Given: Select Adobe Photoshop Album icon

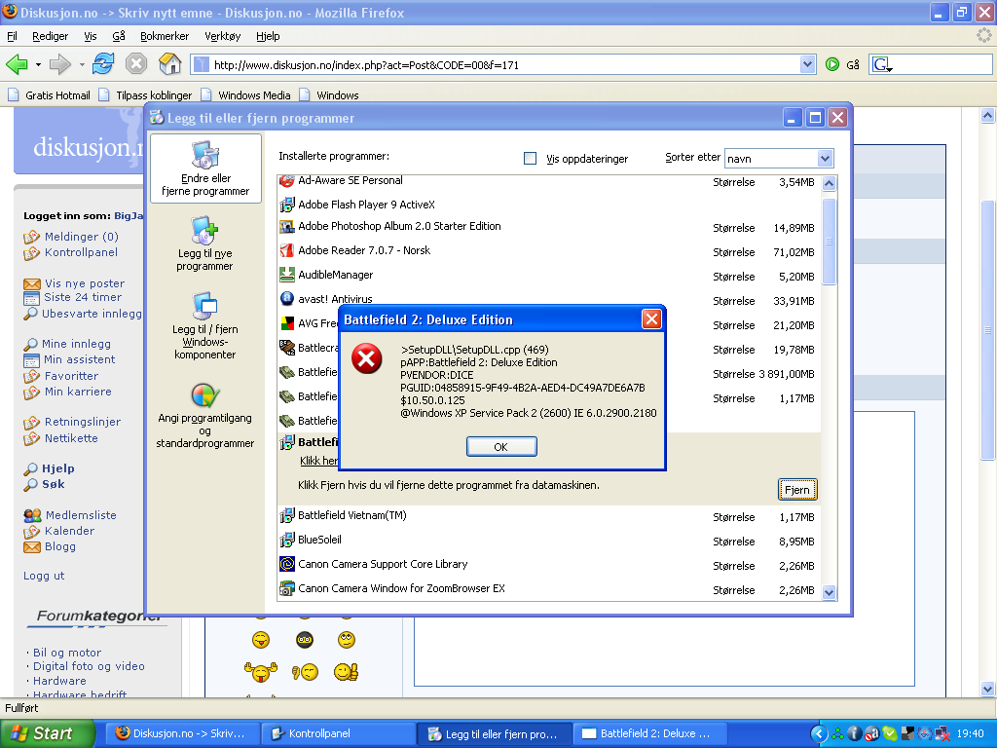Looking at the screenshot, I should [x=287, y=226].
